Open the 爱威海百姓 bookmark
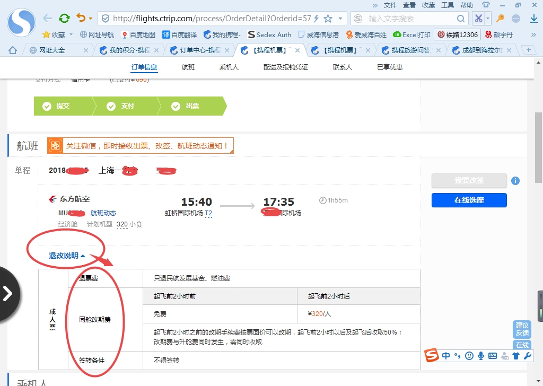The height and width of the screenshot is (386, 543). tap(366, 34)
